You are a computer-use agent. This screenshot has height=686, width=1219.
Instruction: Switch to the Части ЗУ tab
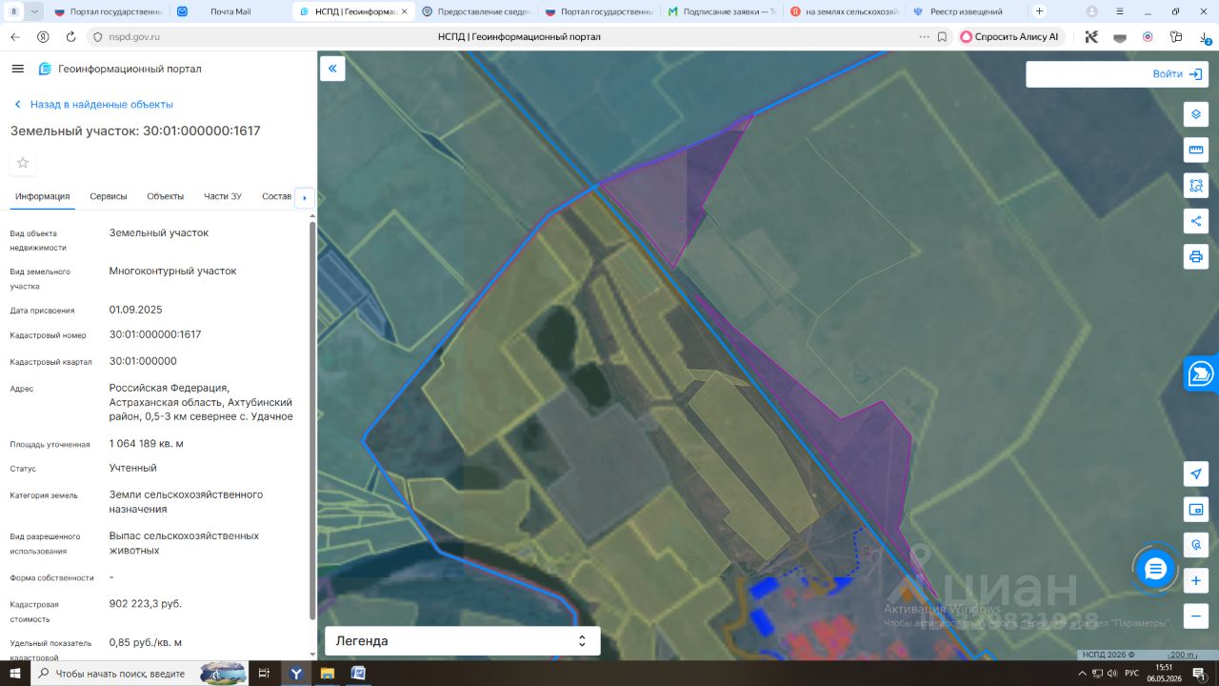click(x=223, y=196)
